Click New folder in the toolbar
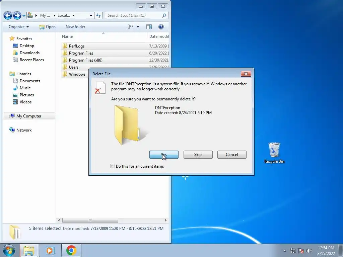Image resolution: width=343 pixels, height=257 pixels. 75,27
